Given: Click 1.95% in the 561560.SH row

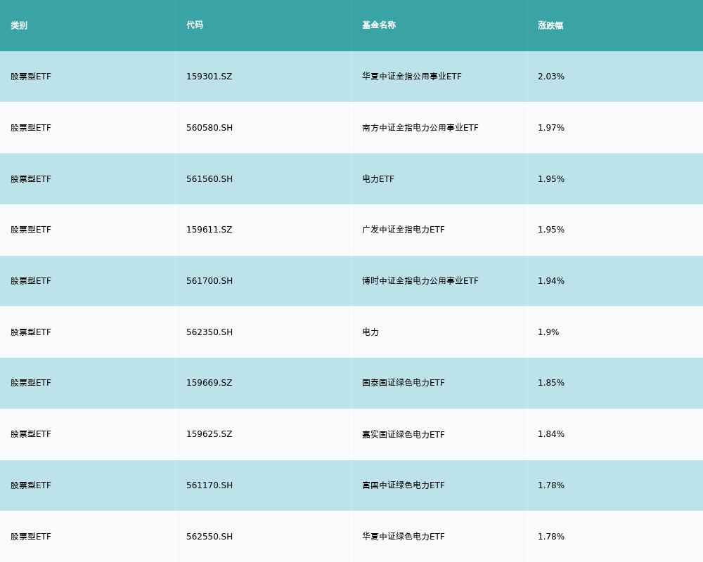Looking at the screenshot, I should pyautogui.click(x=551, y=179).
